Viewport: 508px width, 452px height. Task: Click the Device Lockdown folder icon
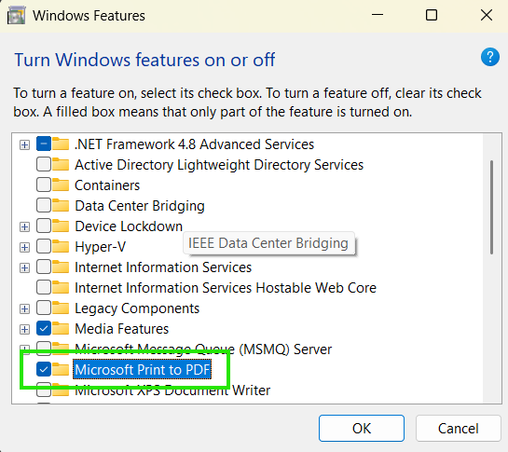[x=61, y=226]
